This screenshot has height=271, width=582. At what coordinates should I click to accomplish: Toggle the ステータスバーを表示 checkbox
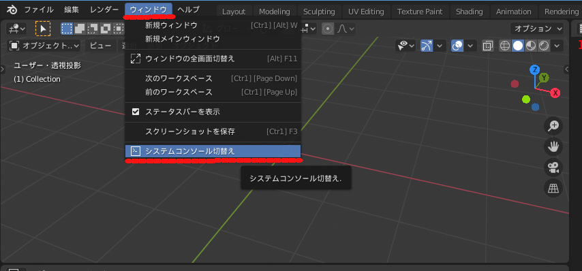(x=136, y=112)
